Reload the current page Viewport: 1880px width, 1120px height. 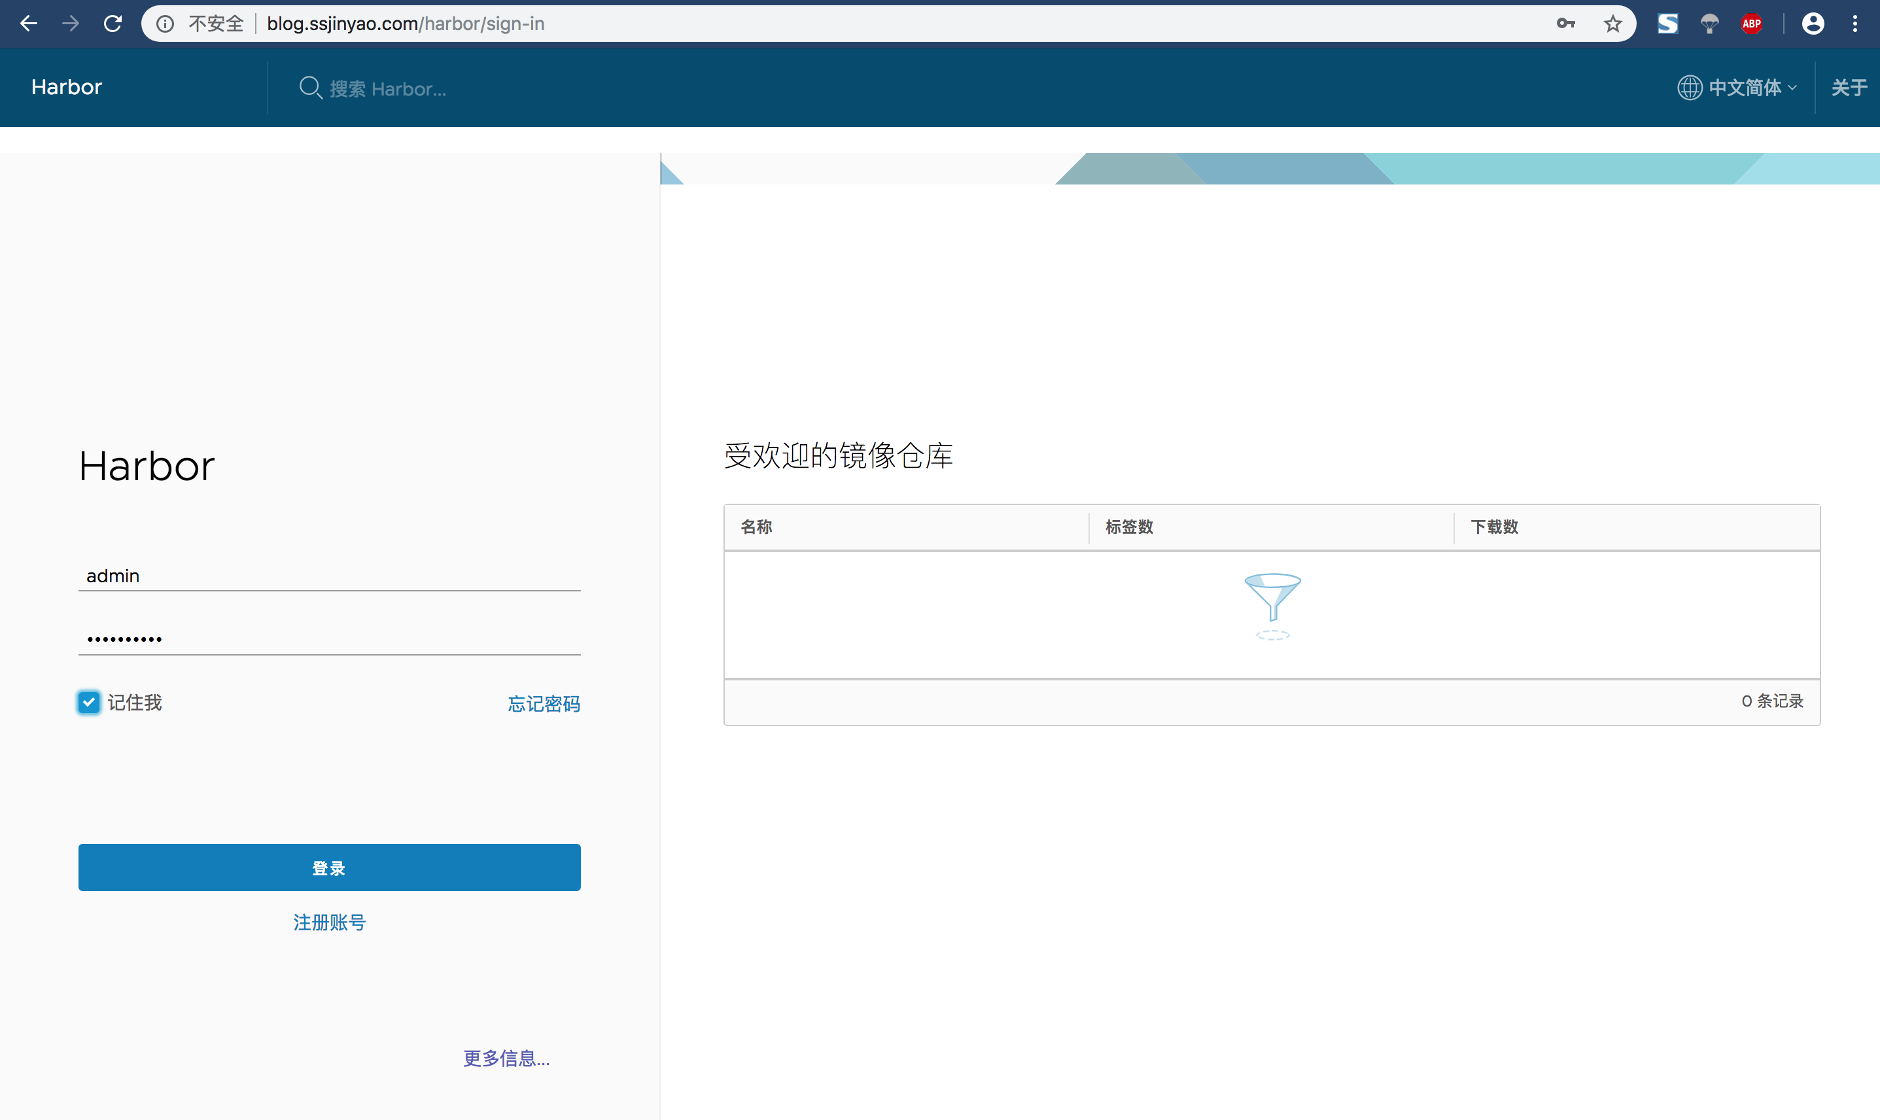pos(113,24)
